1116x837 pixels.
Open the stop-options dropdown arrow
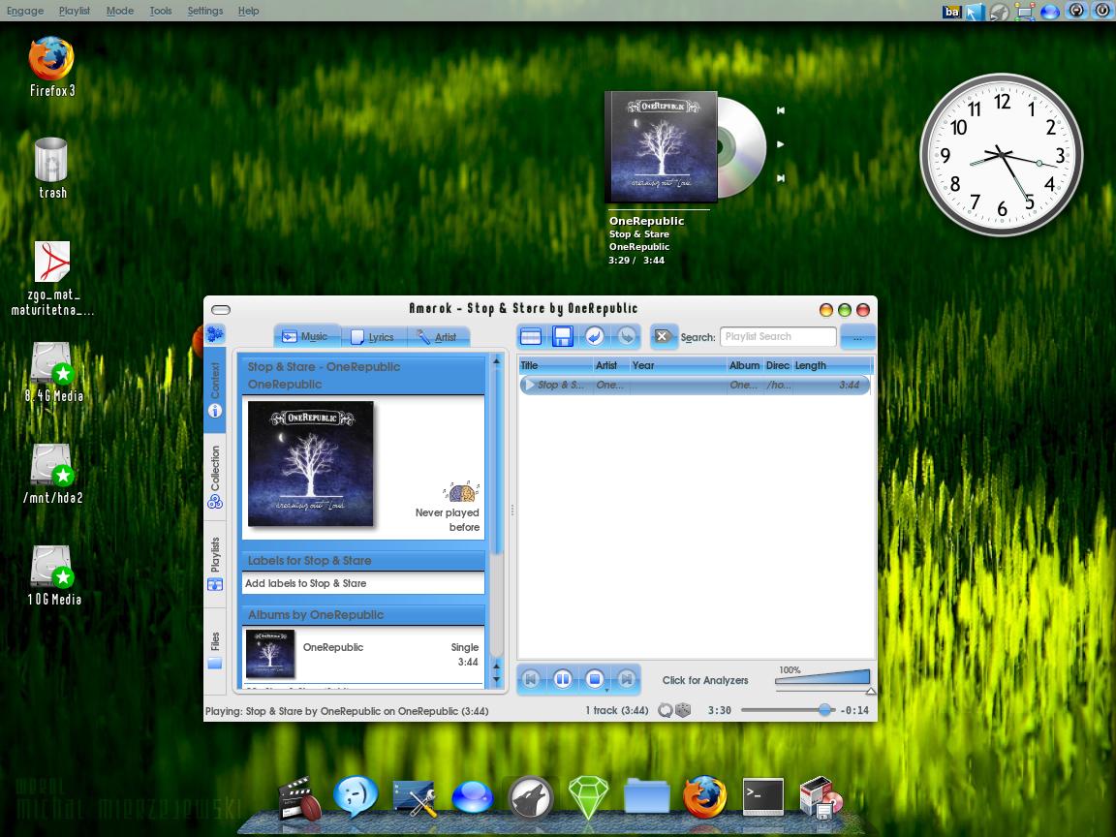[606, 690]
